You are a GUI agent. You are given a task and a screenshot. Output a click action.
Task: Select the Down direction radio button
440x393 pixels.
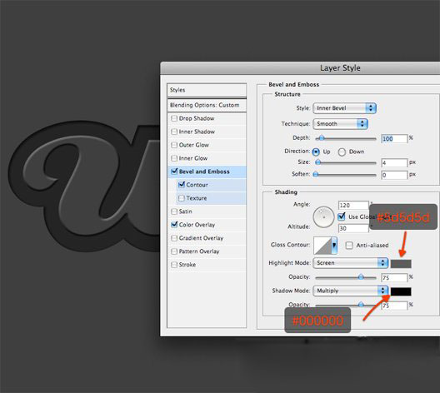tap(342, 152)
